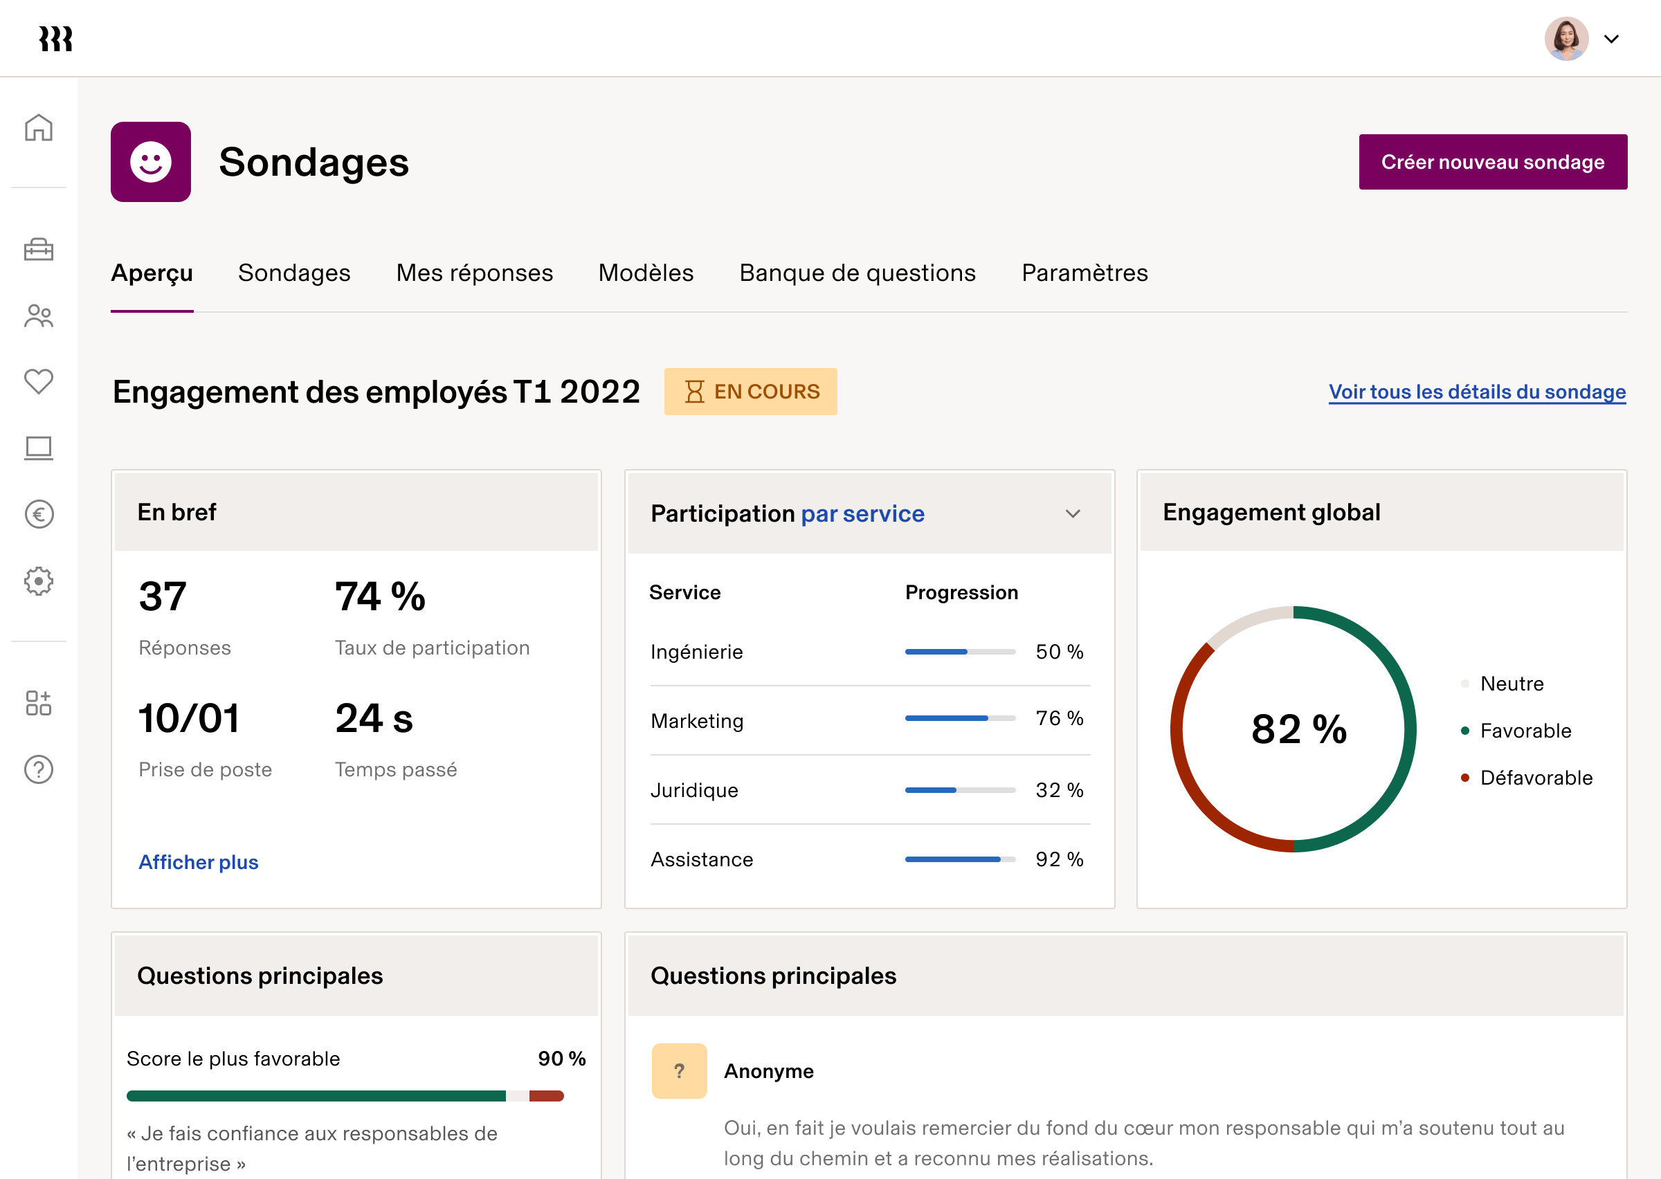Click the Rippling logo top left
This screenshot has height=1179, width=1661.
point(56,39)
